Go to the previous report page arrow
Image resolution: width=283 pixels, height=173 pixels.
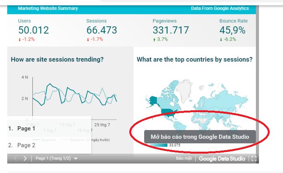tap(16, 159)
